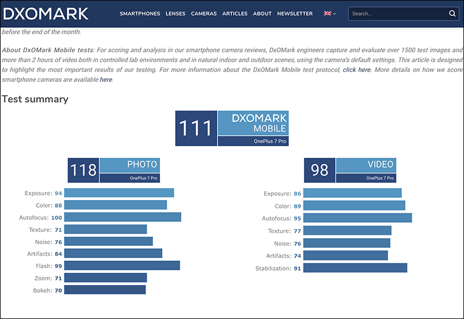Click the Photo 'Exposure: 94' label
Viewport: 464px width, 319px height.
(43, 193)
